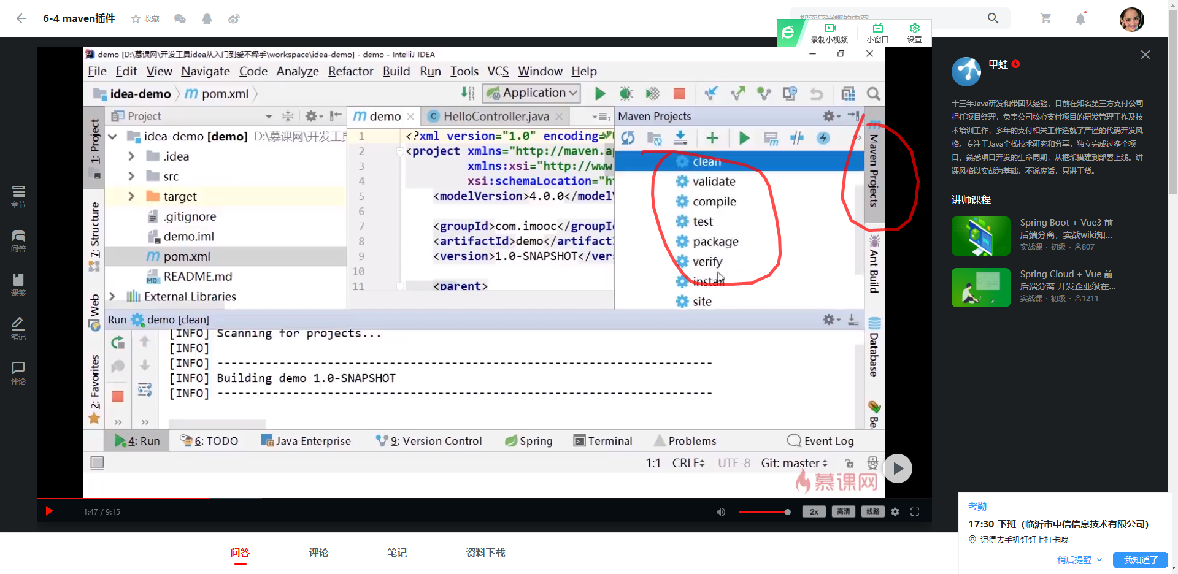Change playback speed with the 2x button
This screenshot has width=1178, height=574.
point(814,511)
